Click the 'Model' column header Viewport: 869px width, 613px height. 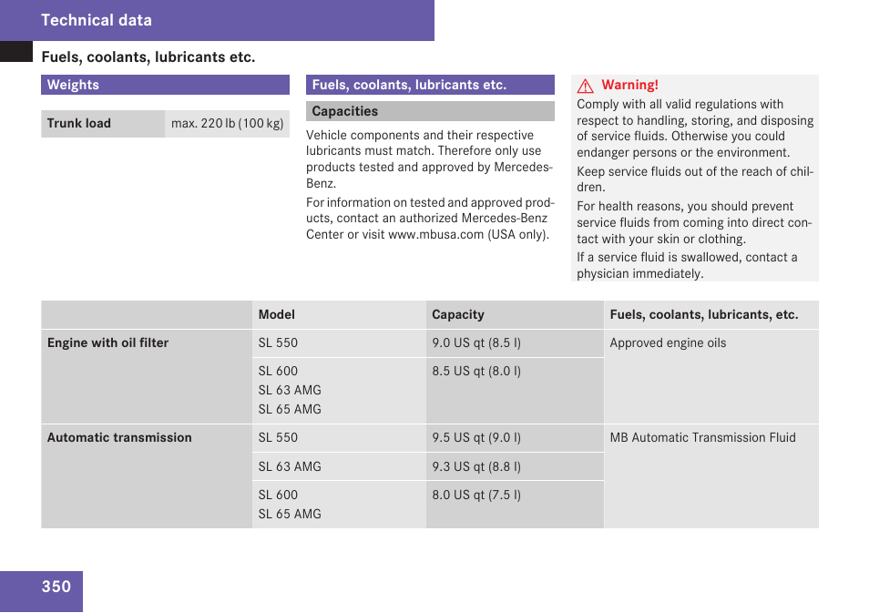[x=277, y=314]
